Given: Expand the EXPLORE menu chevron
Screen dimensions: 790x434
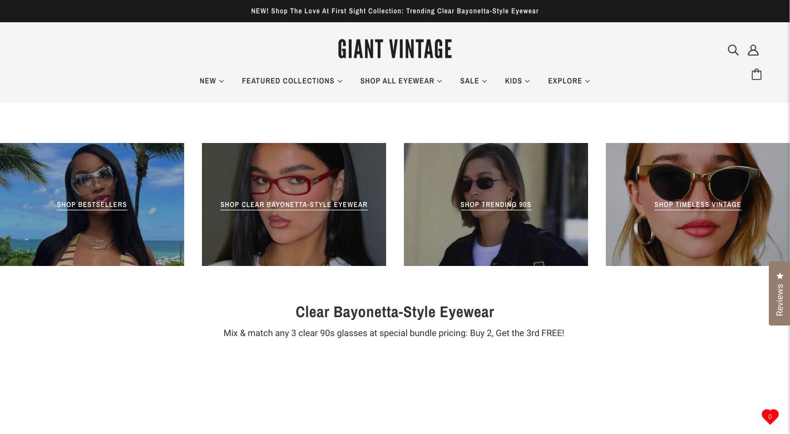Looking at the screenshot, I should (x=587, y=81).
